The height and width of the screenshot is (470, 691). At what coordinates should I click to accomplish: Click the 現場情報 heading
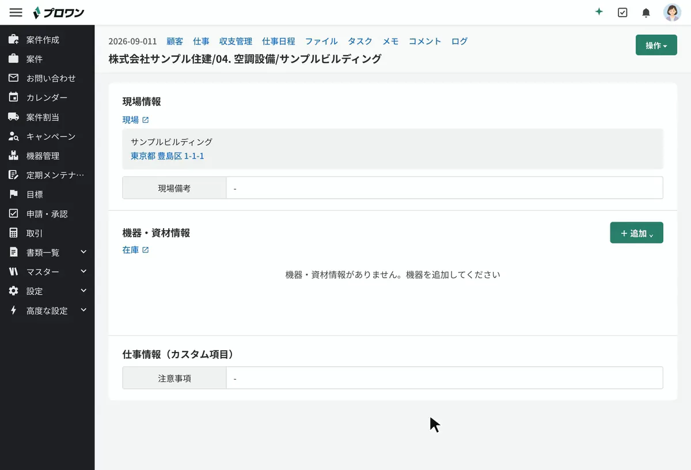click(142, 102)
